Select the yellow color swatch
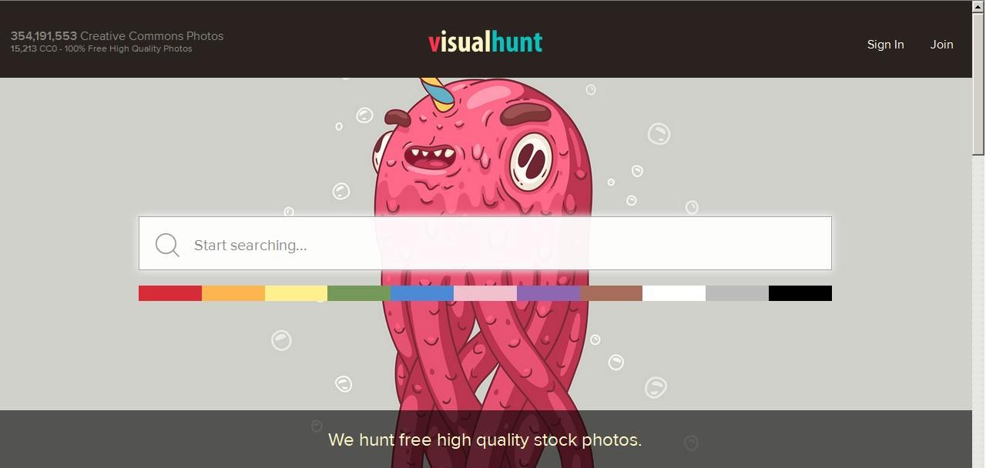This screenshot has width=986, height=468. click(x=297, y=293)
